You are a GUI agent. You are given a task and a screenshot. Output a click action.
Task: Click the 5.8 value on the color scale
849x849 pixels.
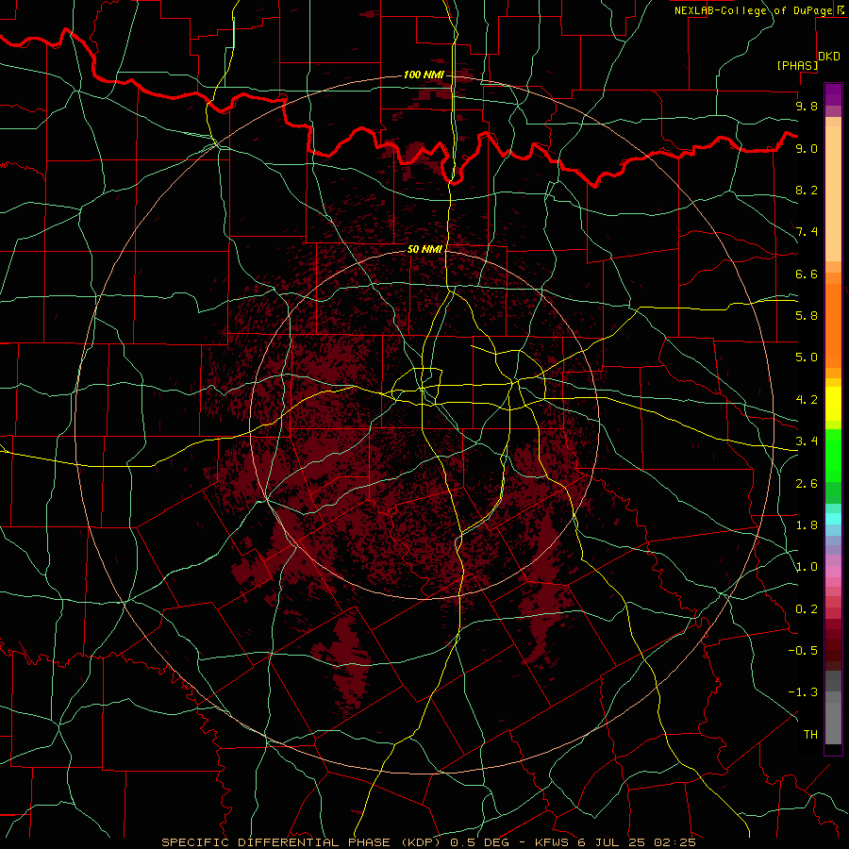[x=807, y=315]
